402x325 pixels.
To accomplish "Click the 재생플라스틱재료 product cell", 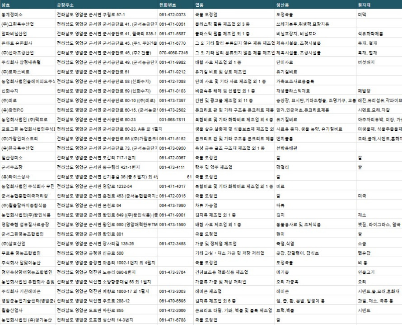I will [x=316, y=91].
